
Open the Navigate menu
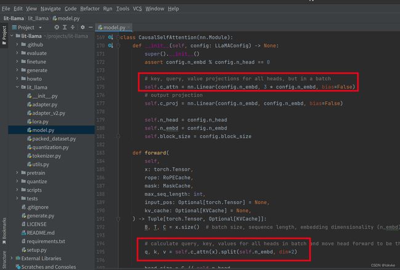[50, 9]
